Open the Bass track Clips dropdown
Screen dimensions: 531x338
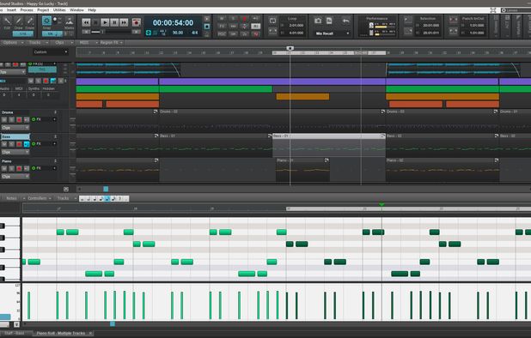(x=15, y=152)
